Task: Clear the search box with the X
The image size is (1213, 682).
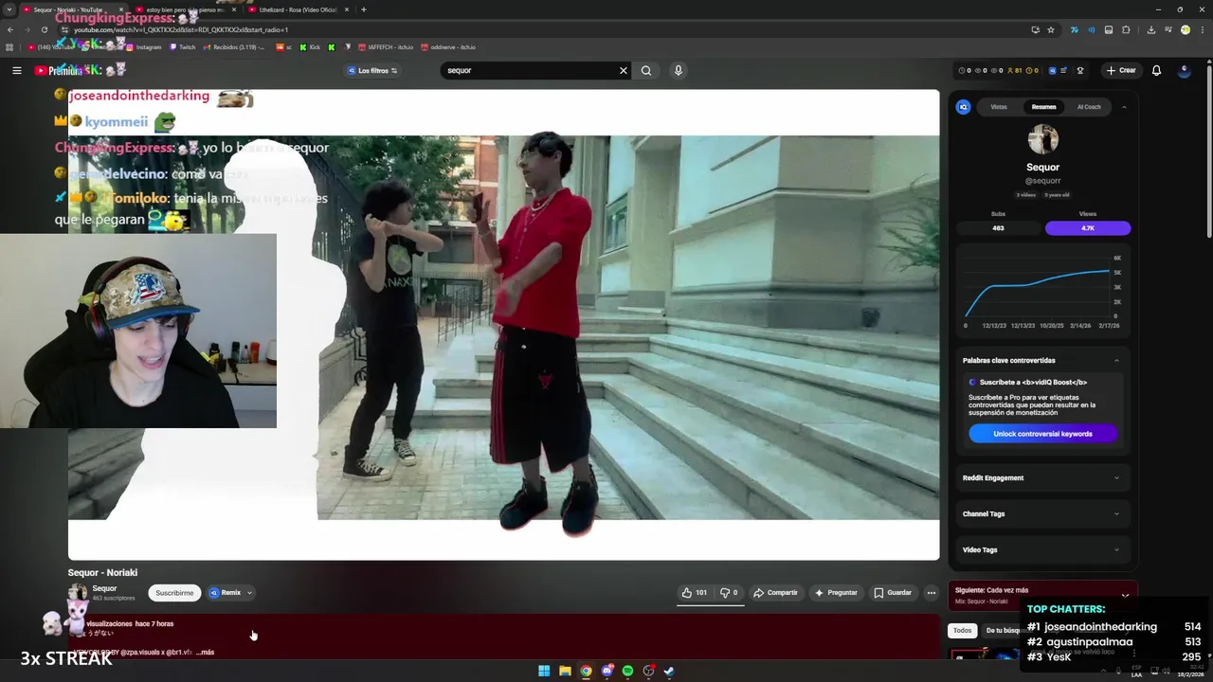Action: (x=624, y=70)
